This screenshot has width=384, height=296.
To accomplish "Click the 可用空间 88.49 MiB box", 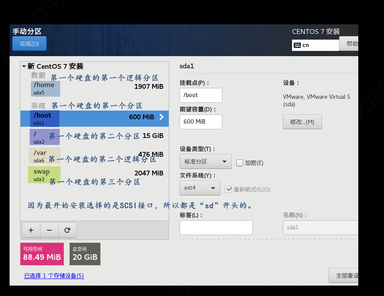I will tap(42, 254).
